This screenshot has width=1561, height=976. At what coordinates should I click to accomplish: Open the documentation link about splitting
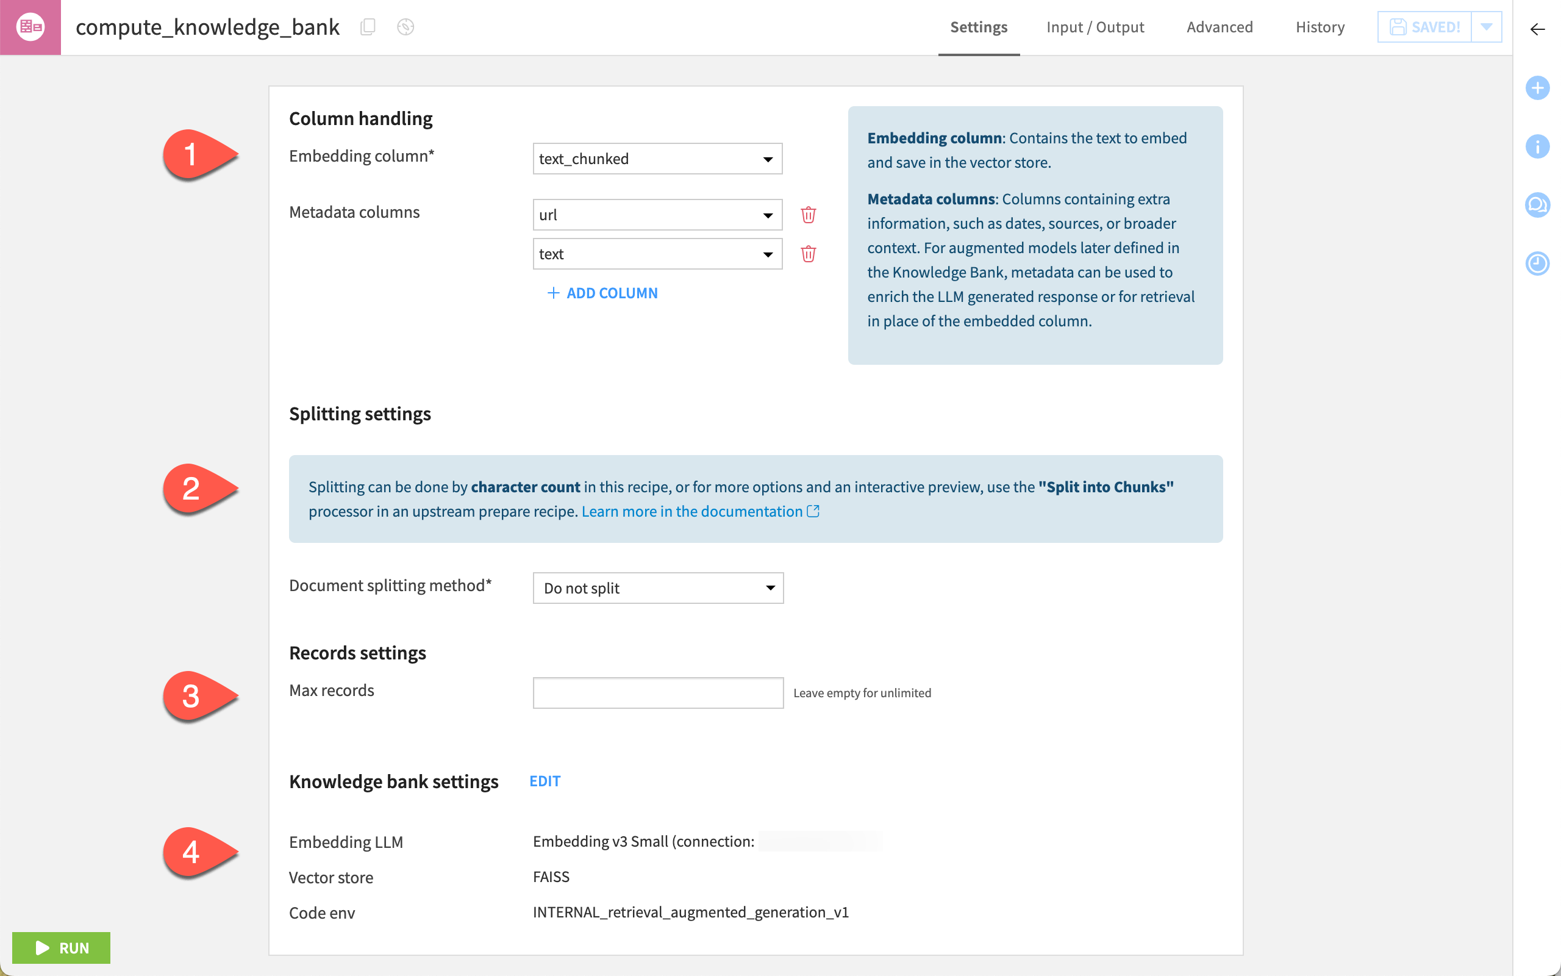click(694, 511)
